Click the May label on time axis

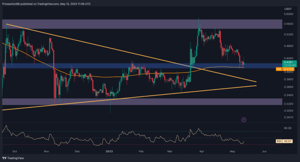[232, 151]
